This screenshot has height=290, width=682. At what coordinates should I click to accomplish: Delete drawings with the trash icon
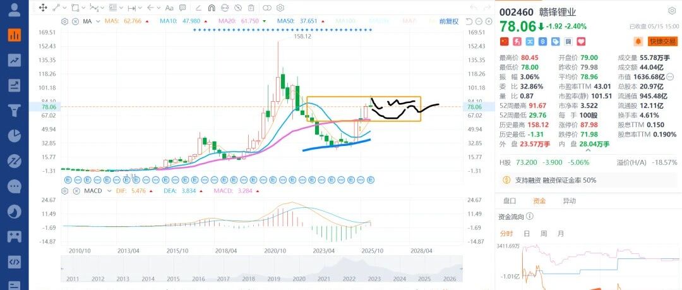point(251,8)
